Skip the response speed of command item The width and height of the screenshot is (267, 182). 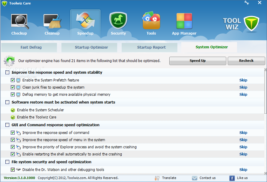243,133
